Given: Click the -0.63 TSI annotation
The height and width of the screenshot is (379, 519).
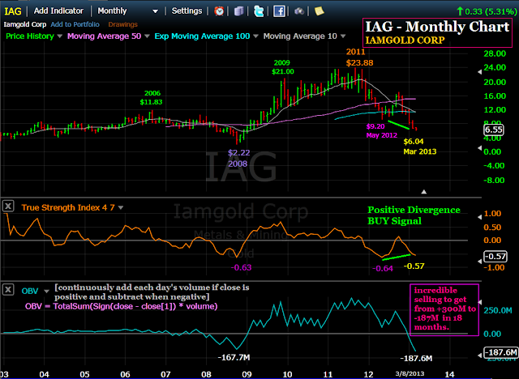Looking at the screenshot, I should tap(241, 267).
